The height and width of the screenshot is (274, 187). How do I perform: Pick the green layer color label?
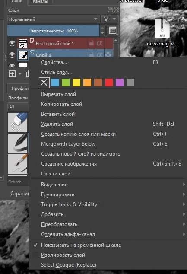coord(66,83)
